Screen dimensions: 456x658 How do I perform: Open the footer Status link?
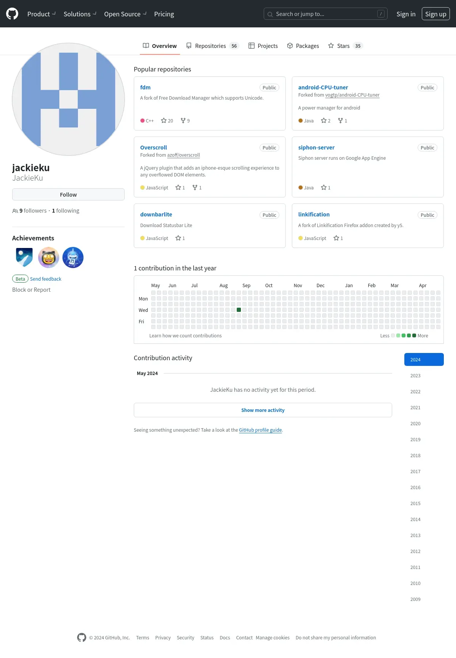tap(207, 638)
